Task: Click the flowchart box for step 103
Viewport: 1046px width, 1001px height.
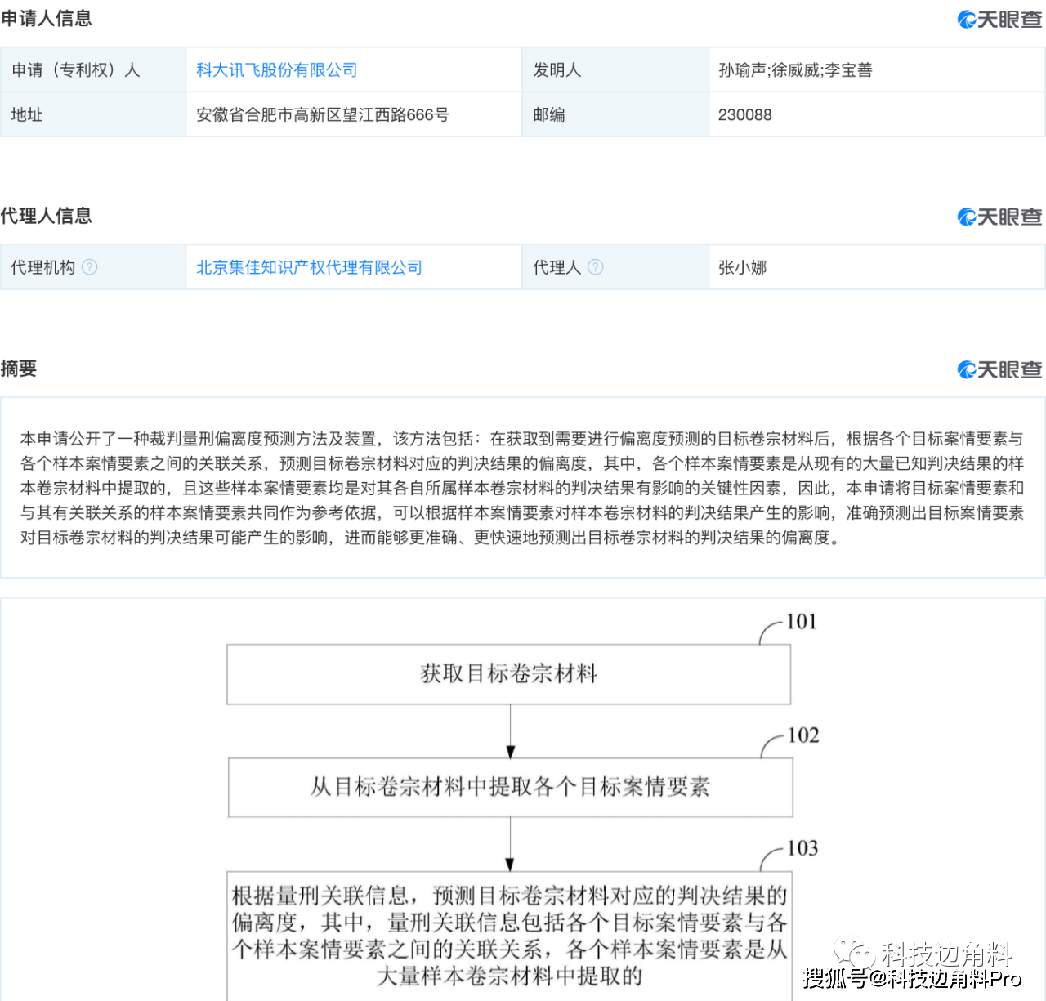Action: tap(508, 936)
